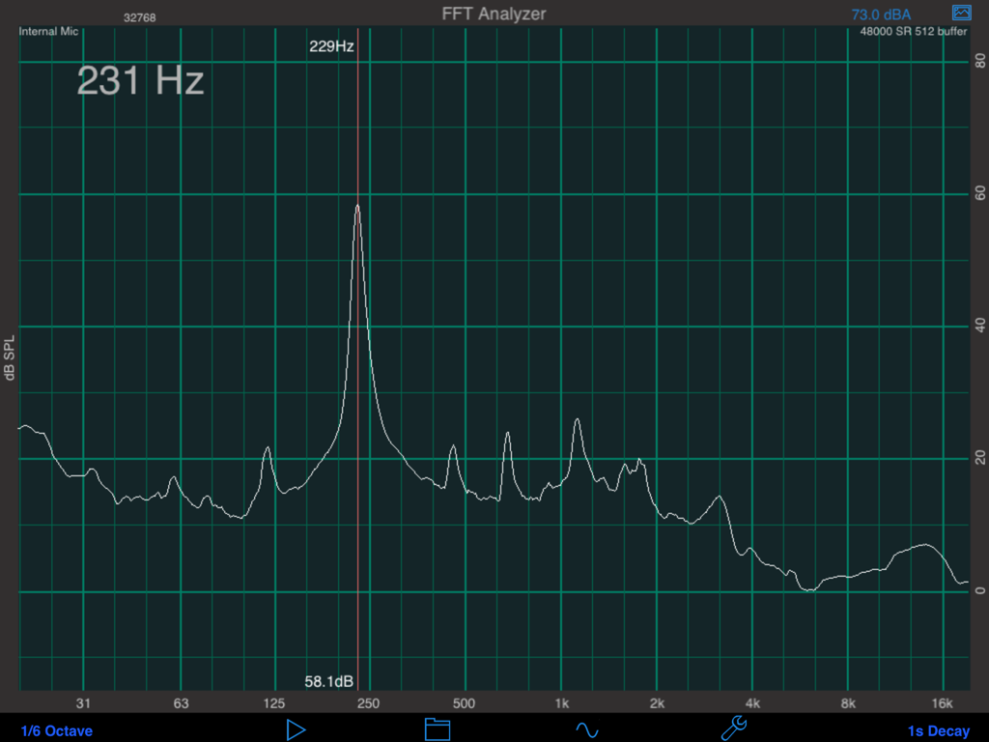Tap the 500 frequency axis label
Image resolution: width=989 pixels, height=742 pixels.
pos(464,703)
